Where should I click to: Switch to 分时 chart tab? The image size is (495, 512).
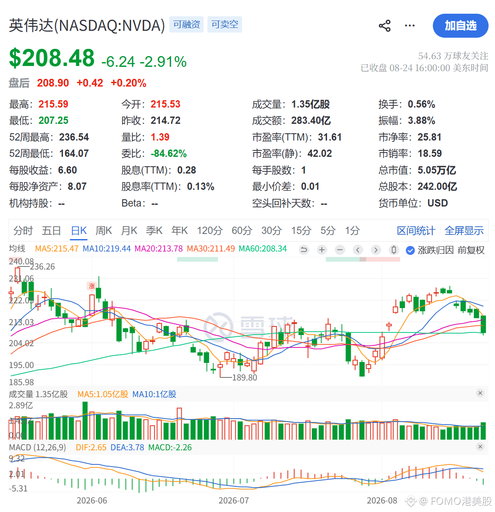pos(23,231)
